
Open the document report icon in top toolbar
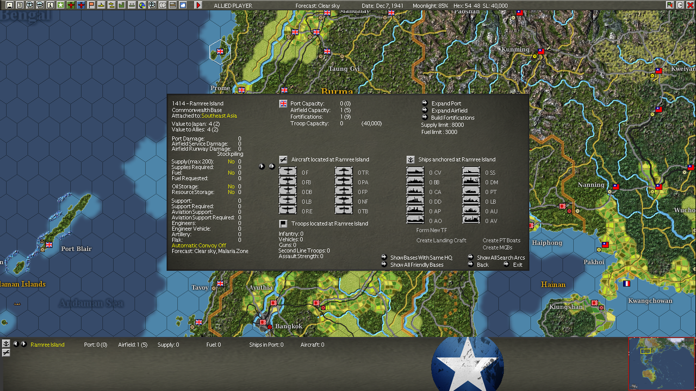(x=19, y=5)
